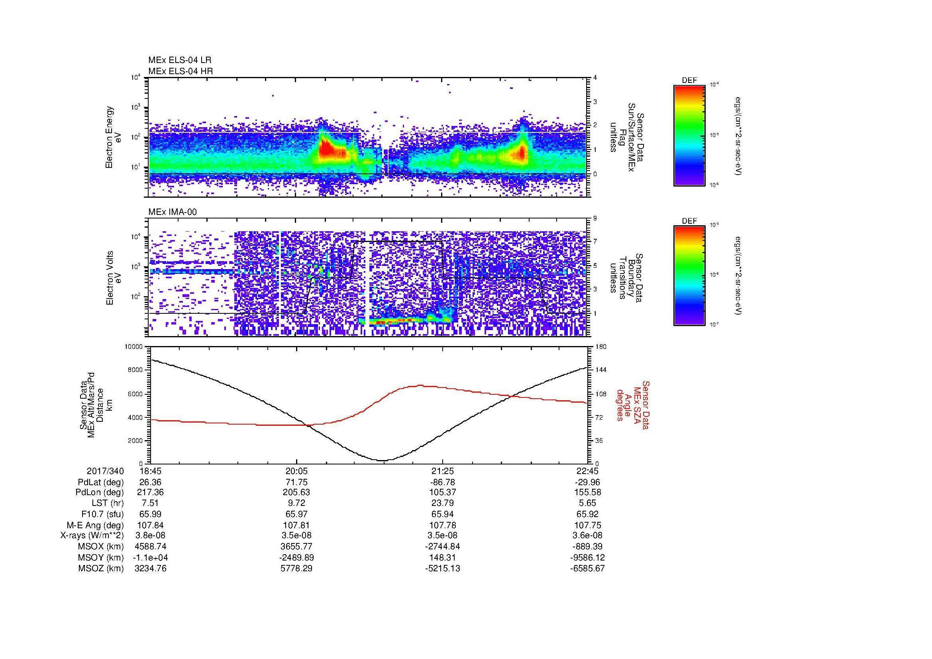932x659 pixels.
Task: Click the MSOX value -2744.84
Action: point(443,547)
